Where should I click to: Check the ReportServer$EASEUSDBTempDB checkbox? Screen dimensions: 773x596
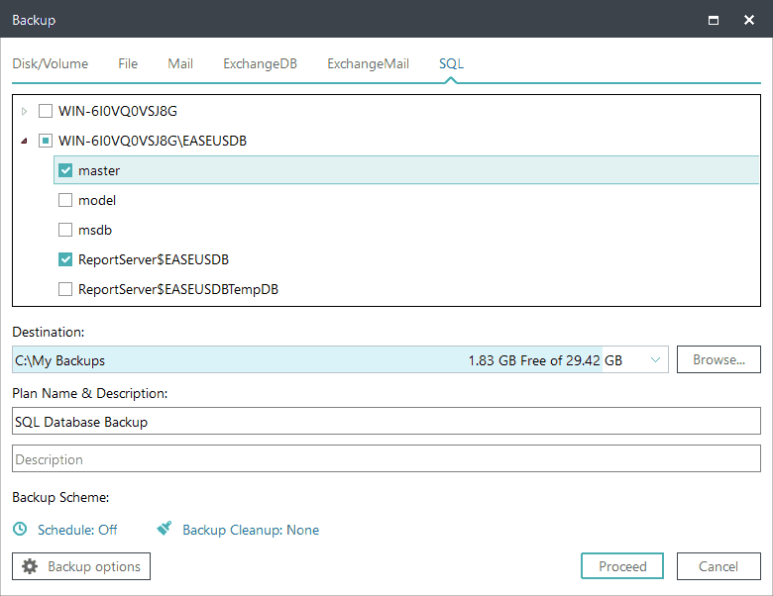65,289
